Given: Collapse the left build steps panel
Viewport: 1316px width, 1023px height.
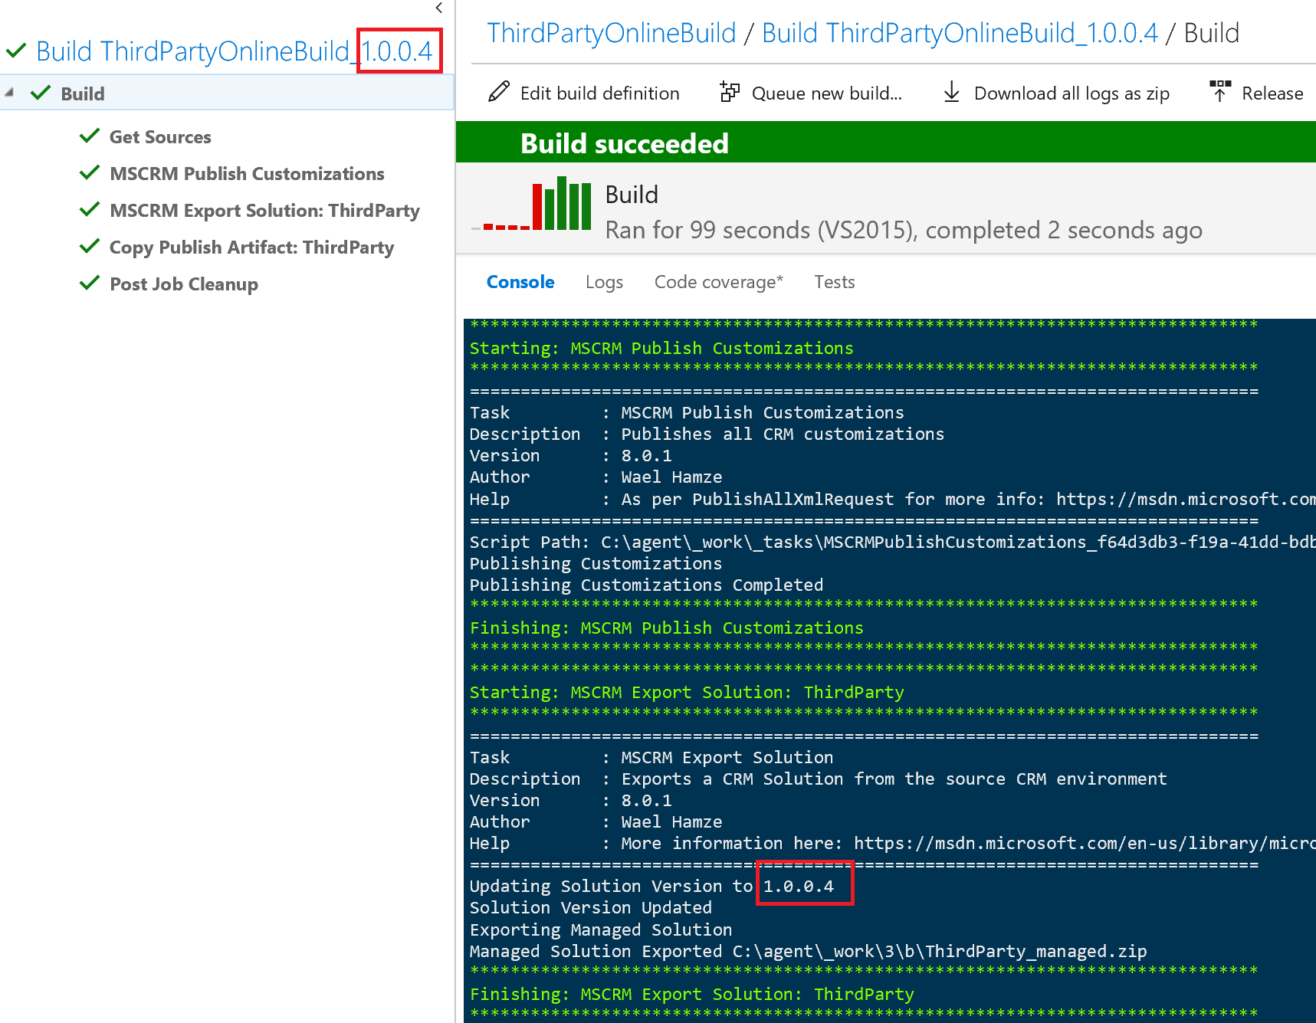Looking at the screenshot, I should pos(438,8).
